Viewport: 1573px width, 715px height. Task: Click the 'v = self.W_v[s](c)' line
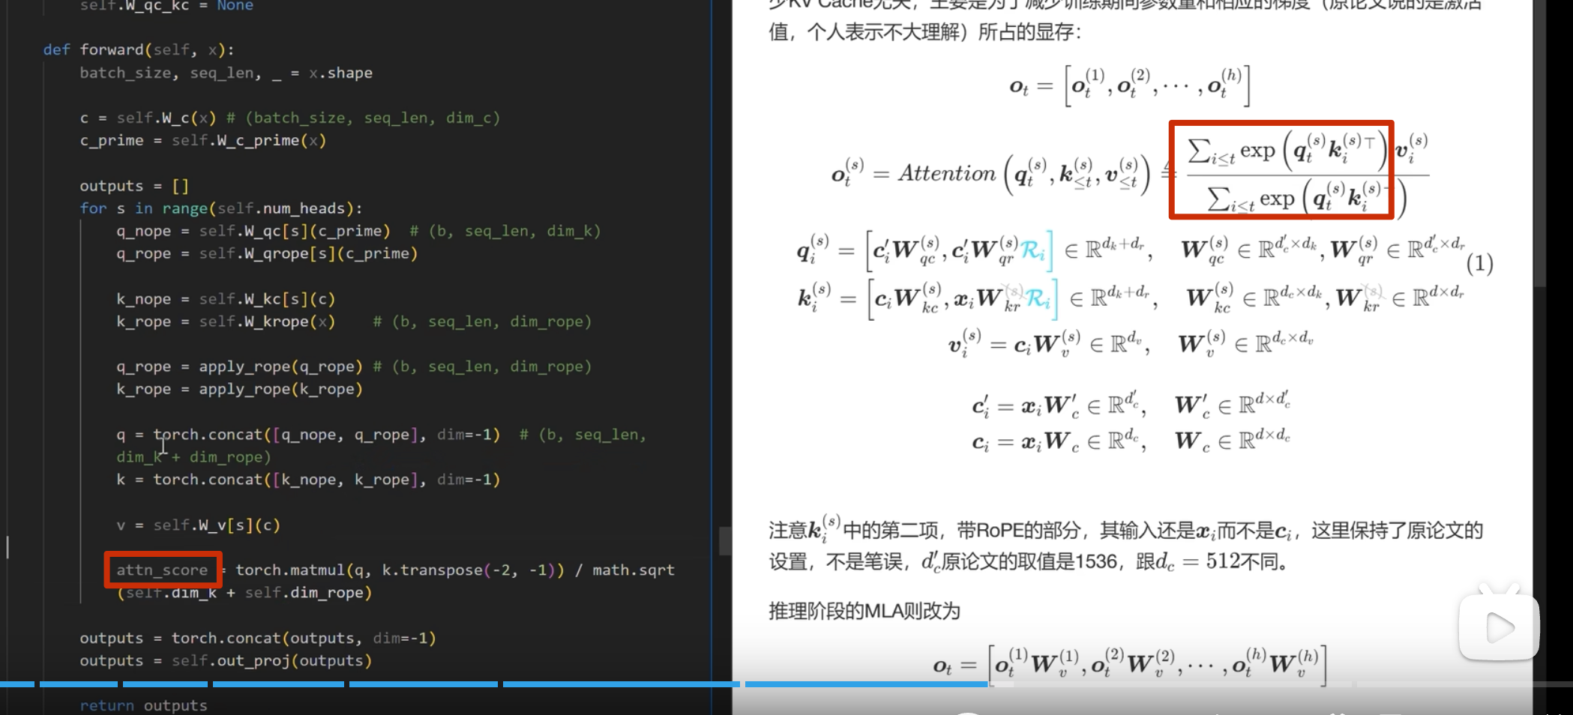198,525
